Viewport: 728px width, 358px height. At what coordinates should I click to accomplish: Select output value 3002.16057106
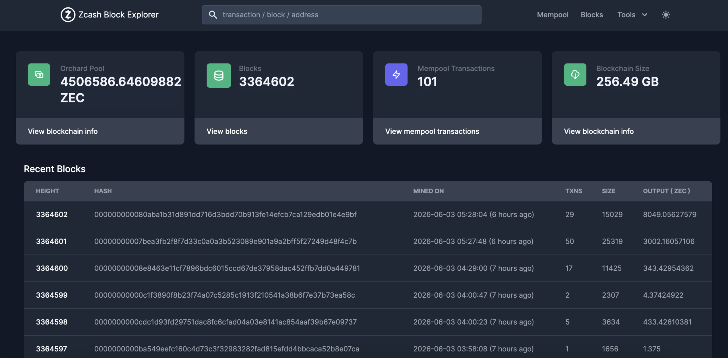[x=669, y=241]
